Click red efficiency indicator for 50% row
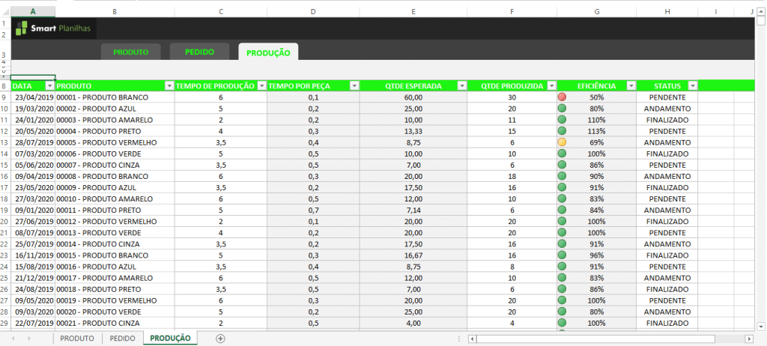Screen dimensions: 767x346 (x=562, y=97)
